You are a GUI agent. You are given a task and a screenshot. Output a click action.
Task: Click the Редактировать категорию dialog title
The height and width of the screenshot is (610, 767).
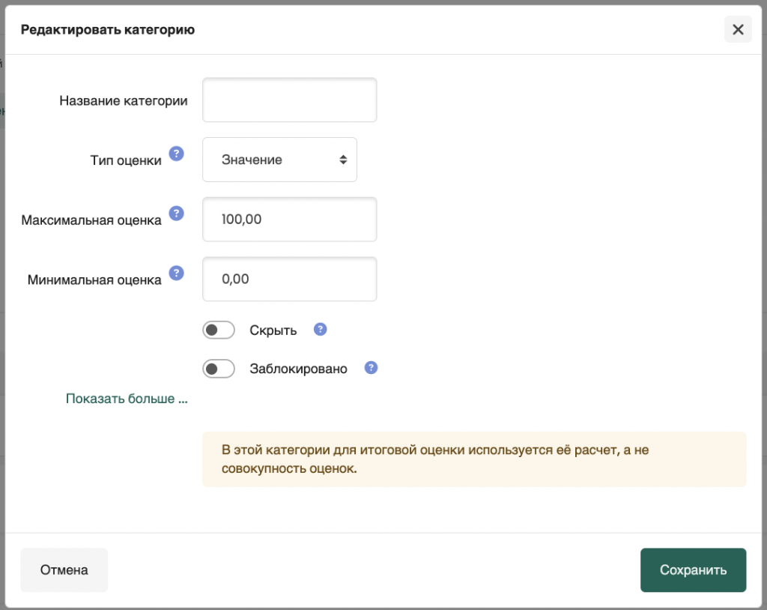(108, 30)
